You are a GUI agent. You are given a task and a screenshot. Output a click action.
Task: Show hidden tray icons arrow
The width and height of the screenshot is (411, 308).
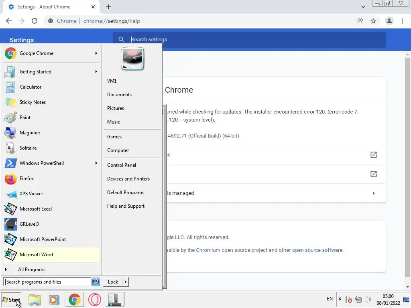[x=340, y=299]
